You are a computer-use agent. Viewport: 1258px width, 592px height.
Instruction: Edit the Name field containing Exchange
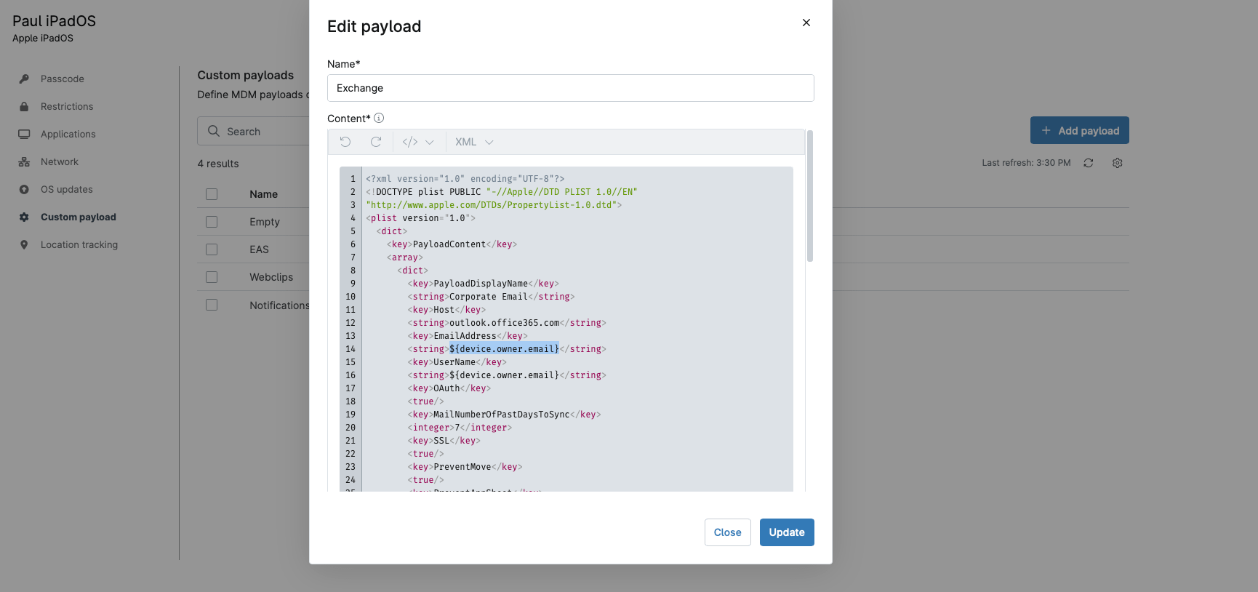(570, 88)
